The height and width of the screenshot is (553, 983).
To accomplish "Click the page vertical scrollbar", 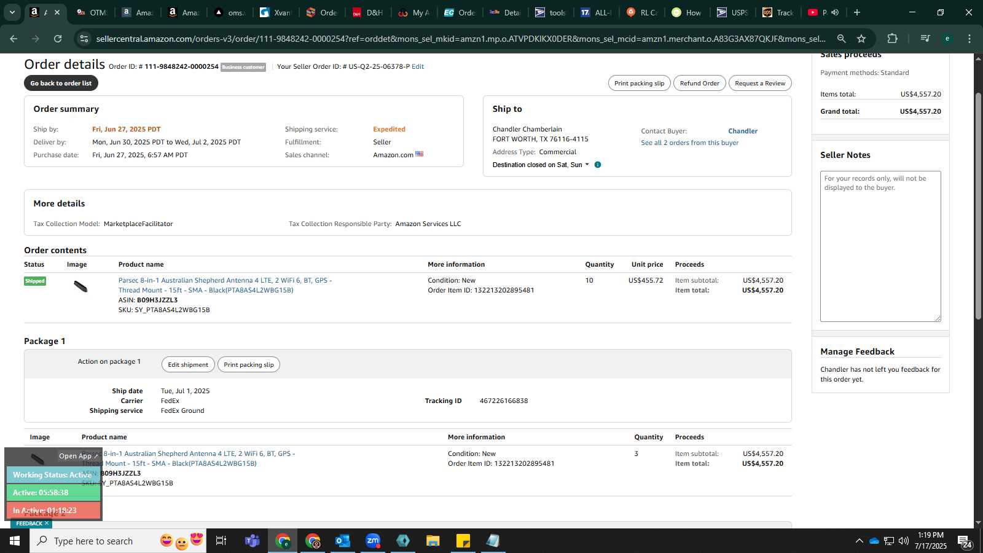I will point(978,206).
